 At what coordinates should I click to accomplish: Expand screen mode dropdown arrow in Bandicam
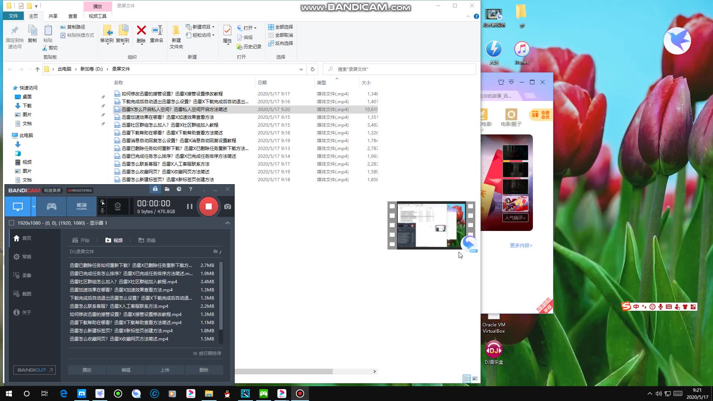click(33, 206)
